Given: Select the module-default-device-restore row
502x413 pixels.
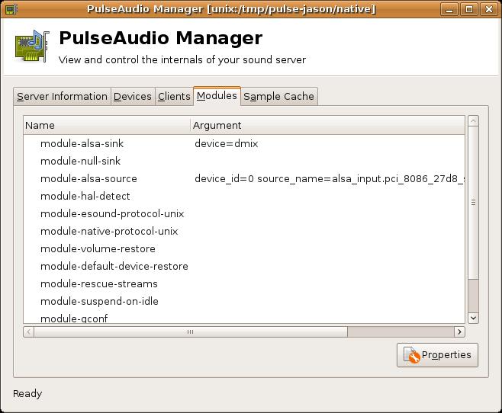Looking at the screenshot, I should click(244, 266).
